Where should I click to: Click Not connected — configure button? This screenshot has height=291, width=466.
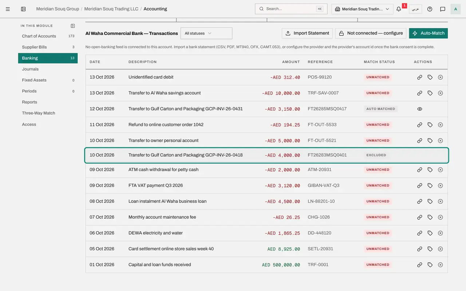point(371,33)
